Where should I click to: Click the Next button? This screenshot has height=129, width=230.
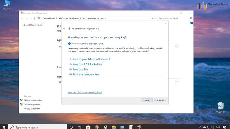[x=147, y=100]
